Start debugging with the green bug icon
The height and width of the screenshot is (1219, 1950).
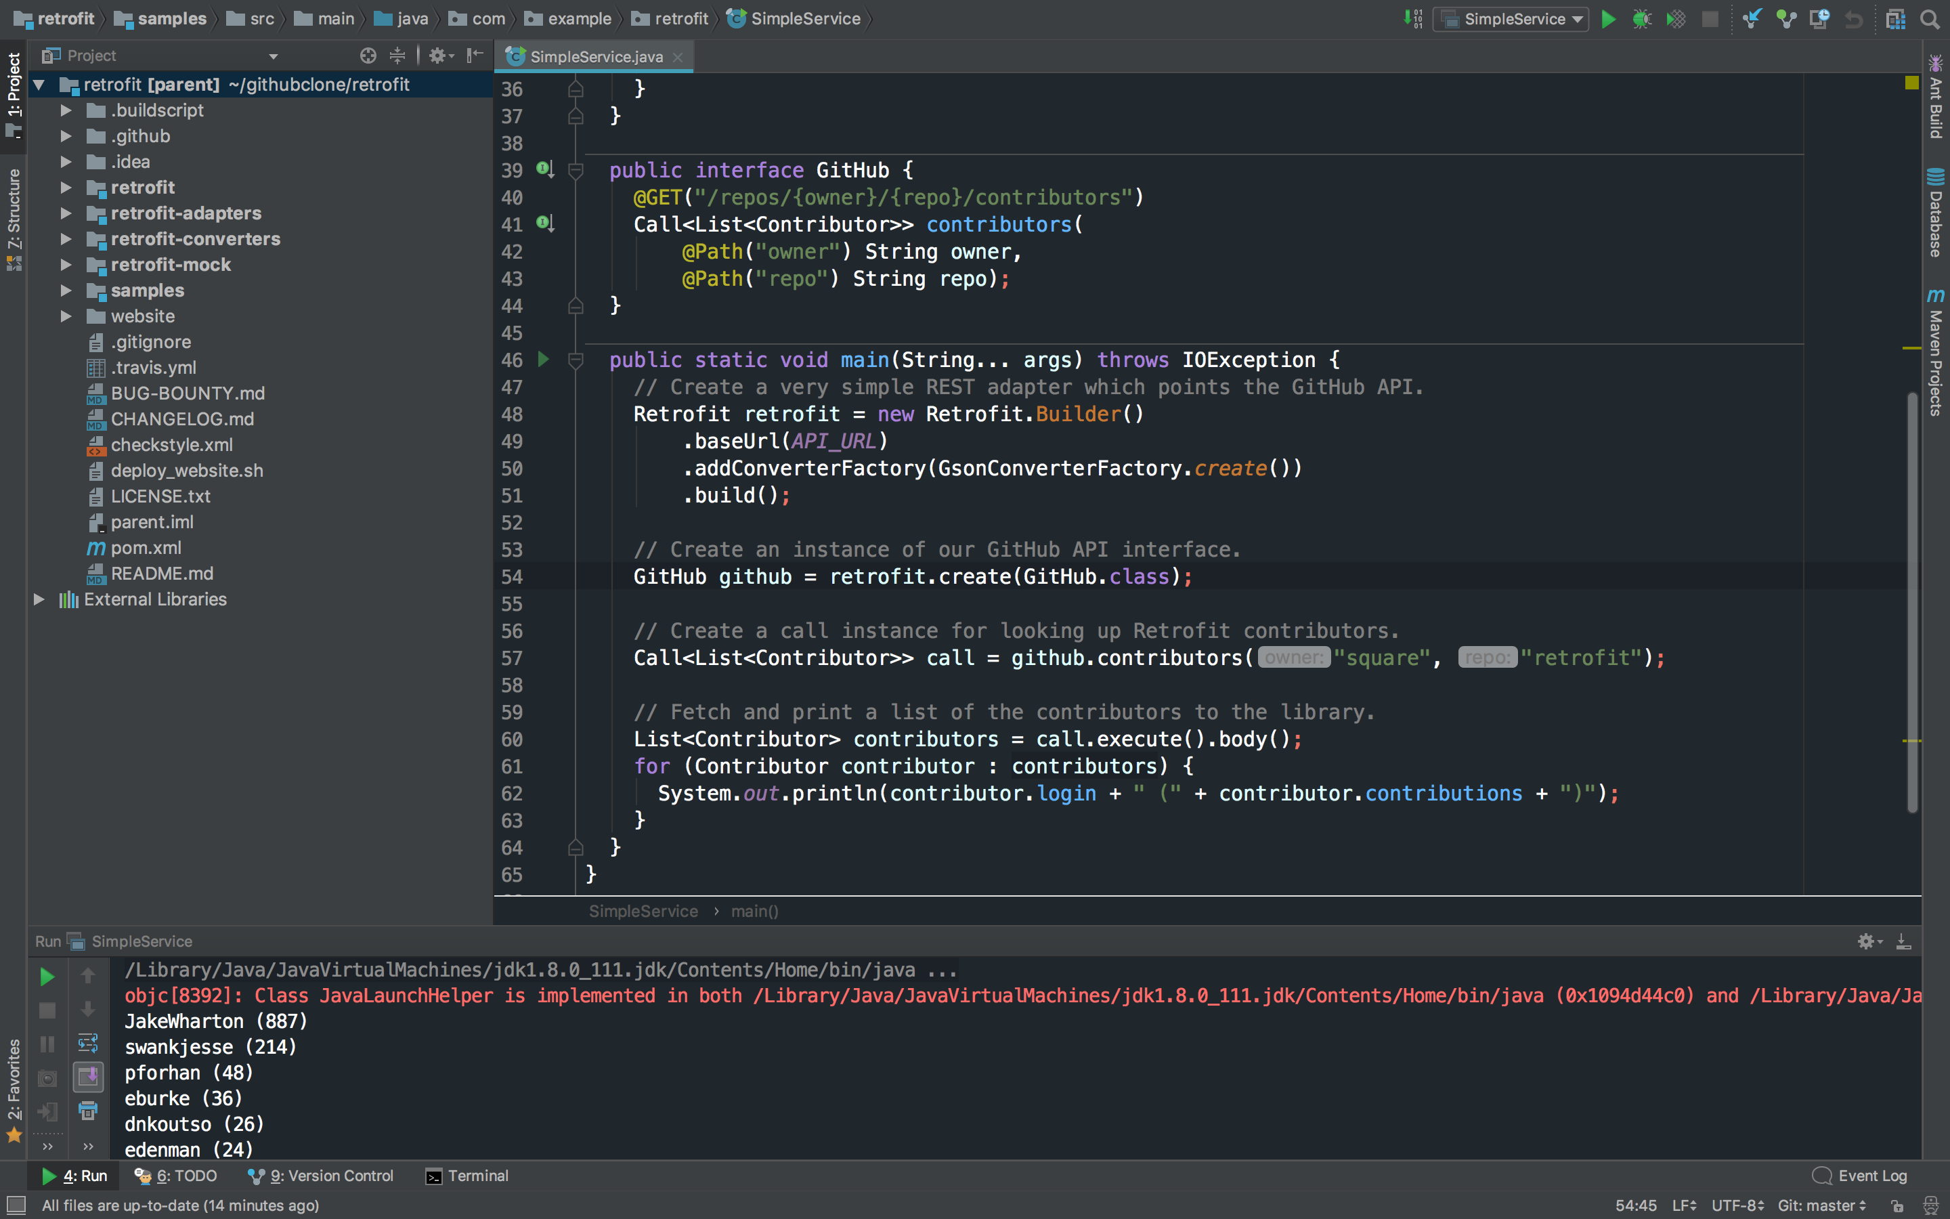pos(1641,18)
